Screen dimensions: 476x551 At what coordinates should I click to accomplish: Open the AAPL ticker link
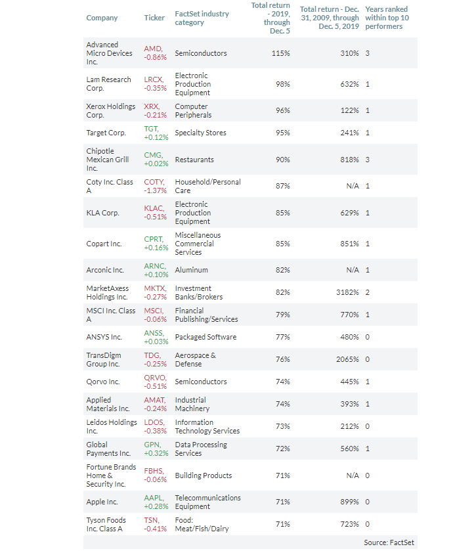coord(154,498)
